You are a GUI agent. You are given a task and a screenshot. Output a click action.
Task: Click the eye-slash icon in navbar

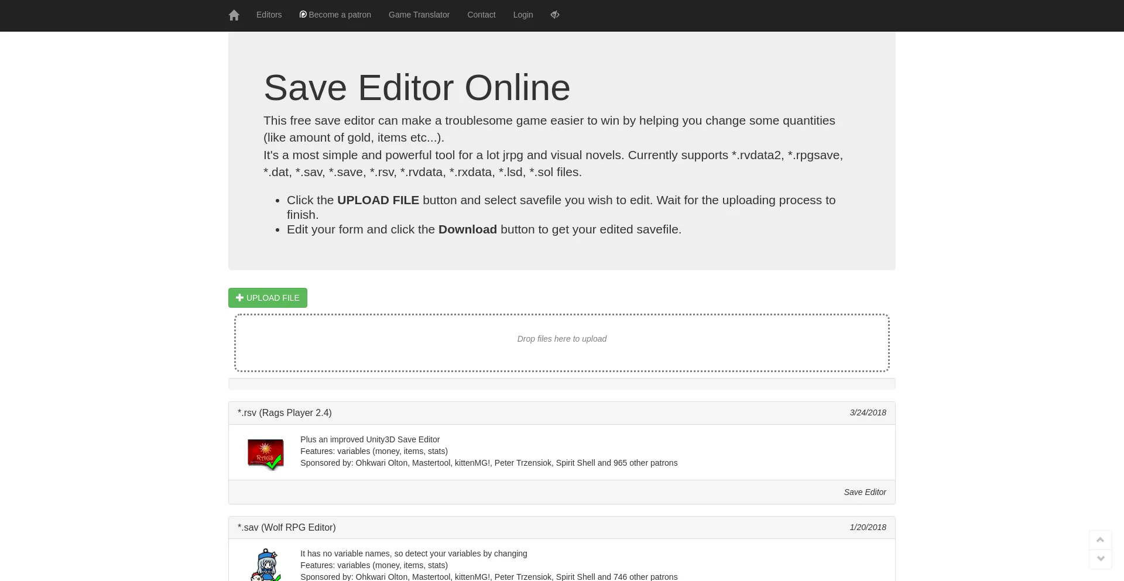coord(555,15)
